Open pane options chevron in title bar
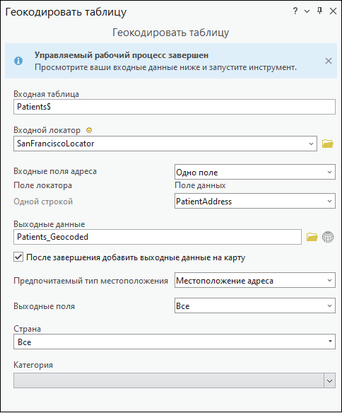342x413 pixels. pos(307,11)
